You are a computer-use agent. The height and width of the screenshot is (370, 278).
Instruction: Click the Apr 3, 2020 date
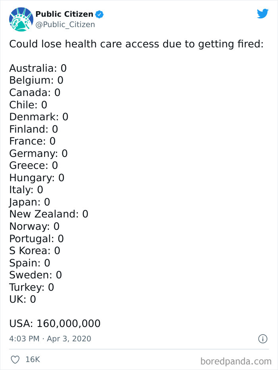coord(69,339)
